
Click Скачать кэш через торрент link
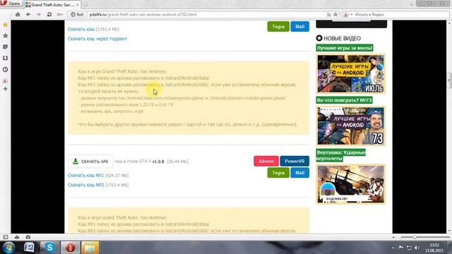pos(97,39)
